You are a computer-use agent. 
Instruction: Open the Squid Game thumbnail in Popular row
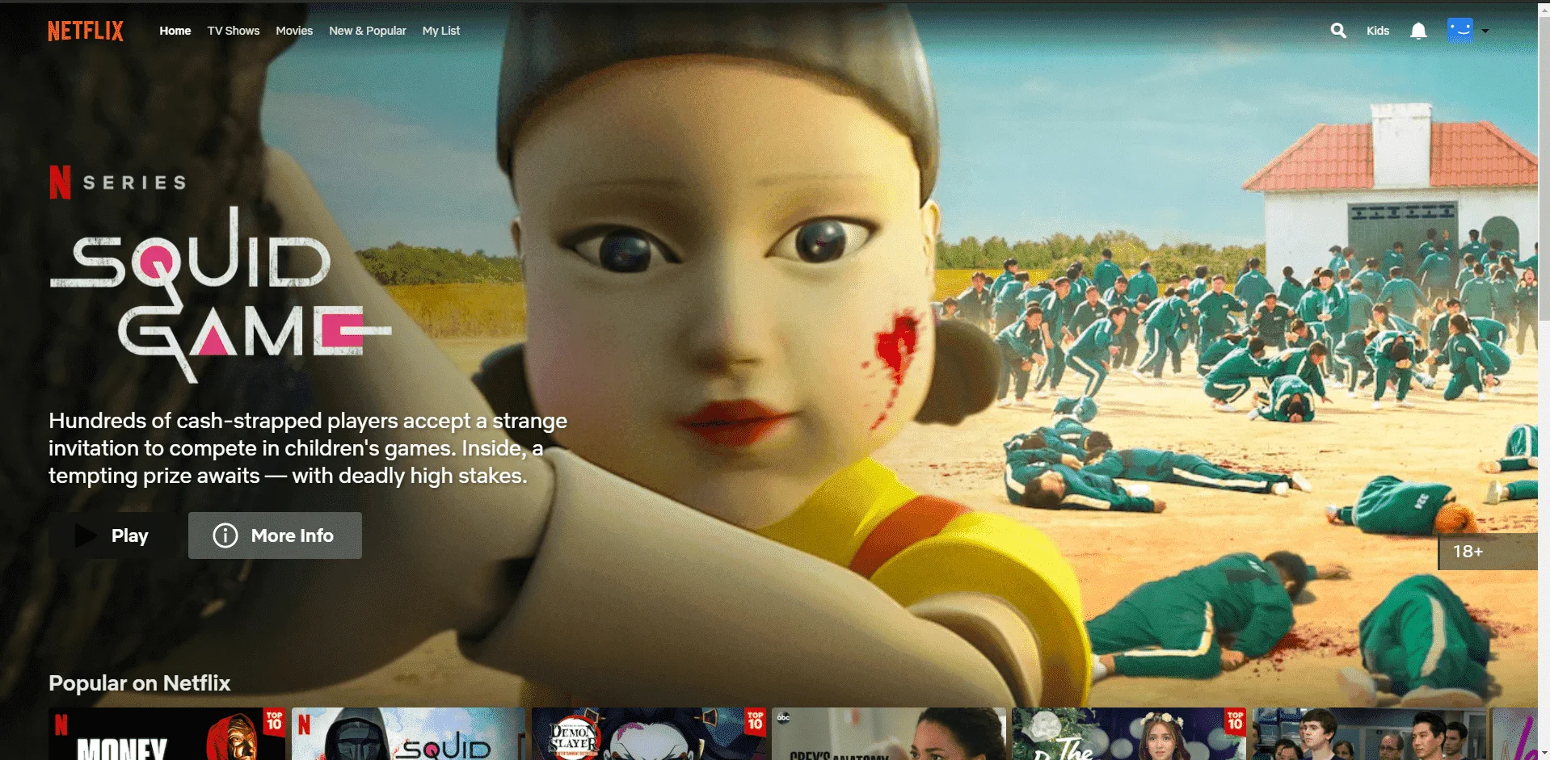(408, 733)
